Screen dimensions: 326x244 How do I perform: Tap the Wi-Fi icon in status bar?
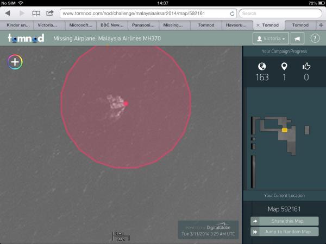[21, 3]
